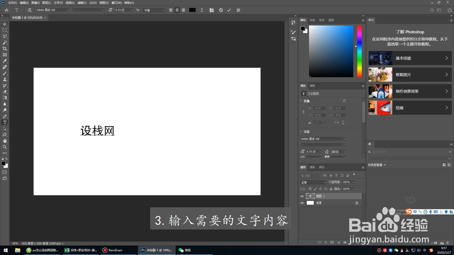Click the text color swatch in options bar
The height and width of the screenshot is (255, 454).
pos(192,10)
